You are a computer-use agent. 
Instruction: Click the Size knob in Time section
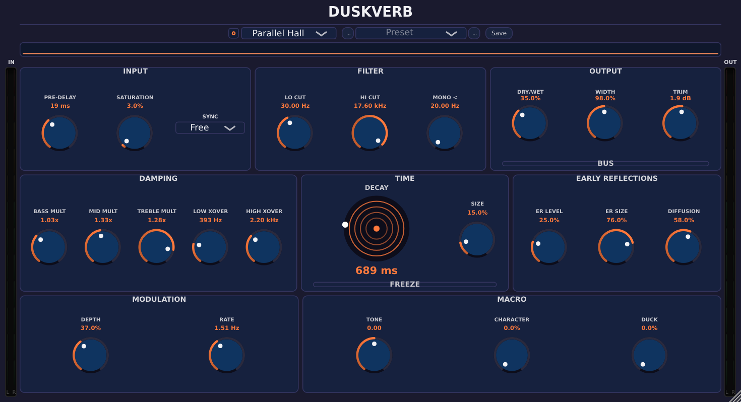pos(477,239)
